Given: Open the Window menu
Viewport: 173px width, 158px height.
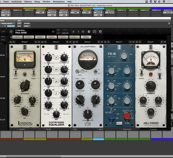Looking at the screenshot, I should click(46, 2).
